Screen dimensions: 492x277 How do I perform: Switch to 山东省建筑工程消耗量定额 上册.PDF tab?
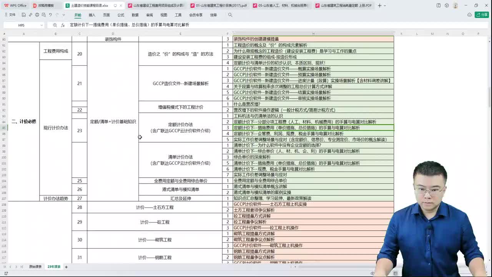pyautogui.click(x=344, y=5)
